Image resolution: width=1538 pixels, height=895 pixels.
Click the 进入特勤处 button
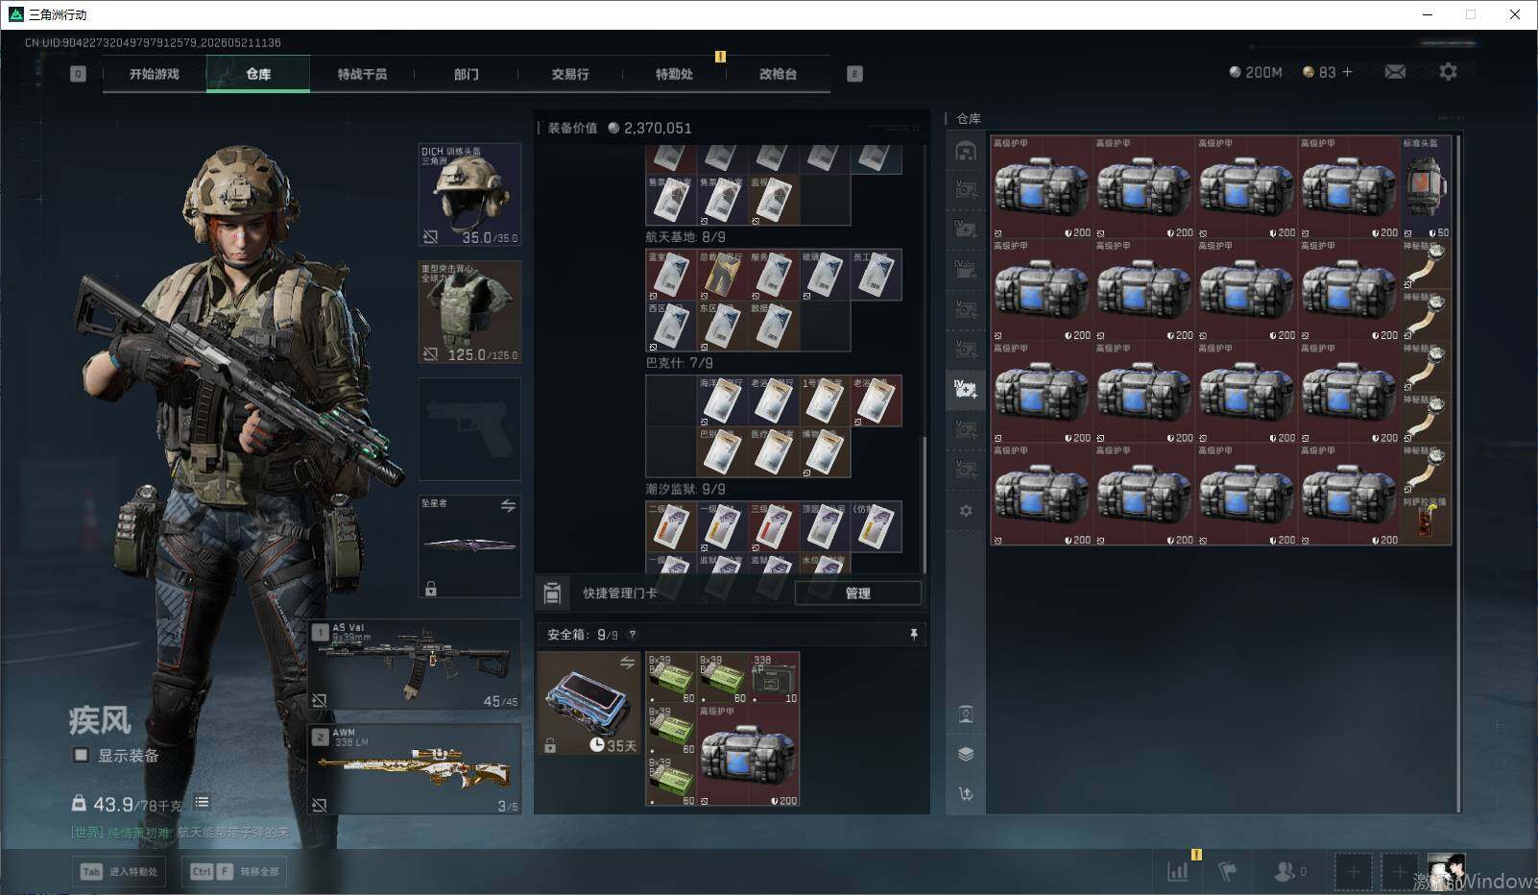point(120,872)
